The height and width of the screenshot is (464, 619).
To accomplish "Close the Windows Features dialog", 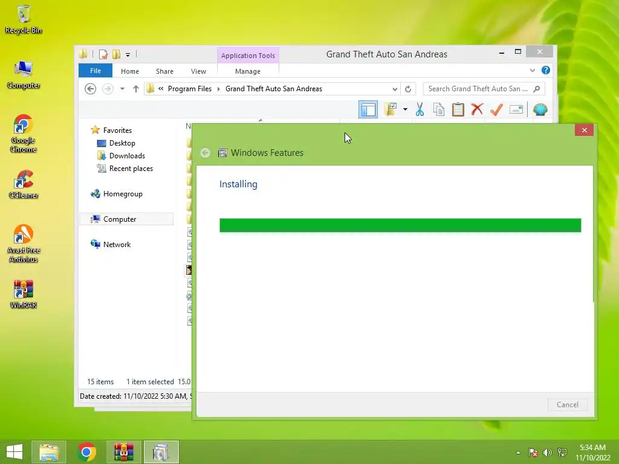I will click(585, 130).
